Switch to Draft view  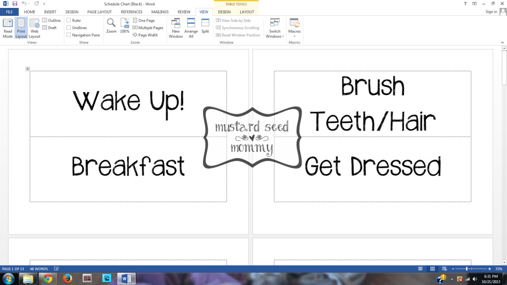(x=50, y=28)
